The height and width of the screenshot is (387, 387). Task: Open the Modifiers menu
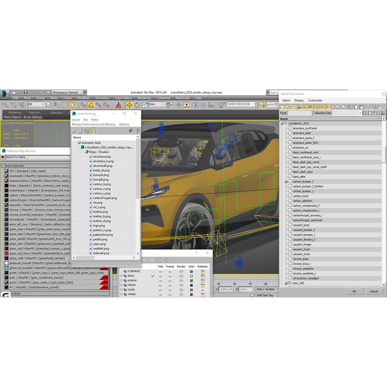pos(83,98)
